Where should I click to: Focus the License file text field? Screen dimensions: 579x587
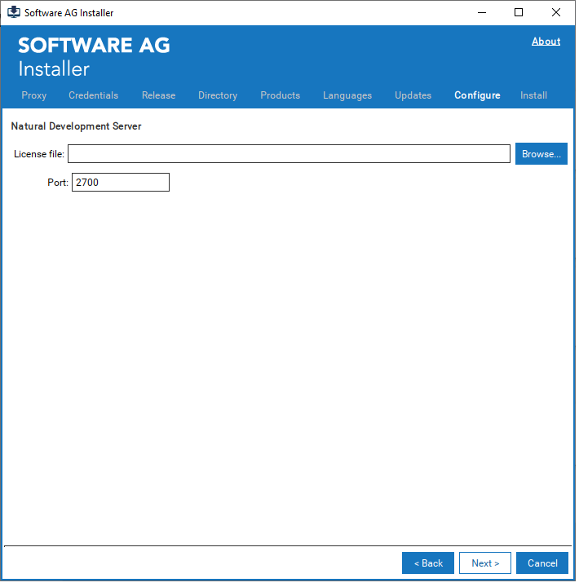click(x=289, y=154)
